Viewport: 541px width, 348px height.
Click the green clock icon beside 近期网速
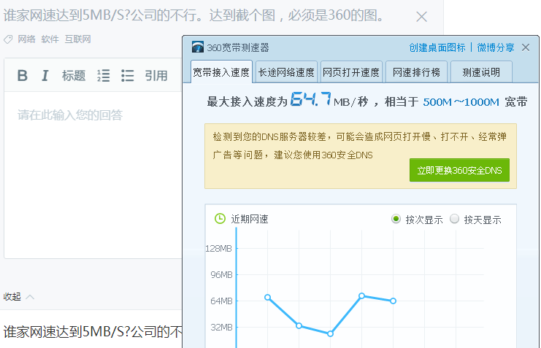(220, 219)
